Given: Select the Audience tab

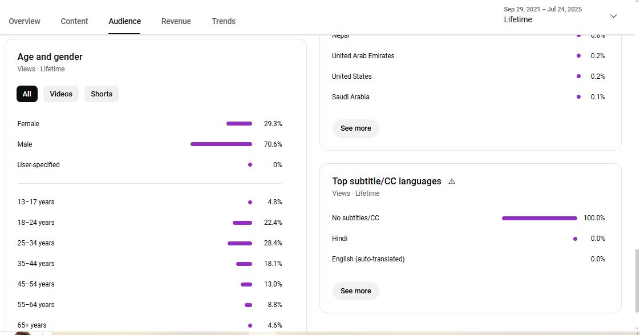Looking at the screenshot, I should (124, 21).
